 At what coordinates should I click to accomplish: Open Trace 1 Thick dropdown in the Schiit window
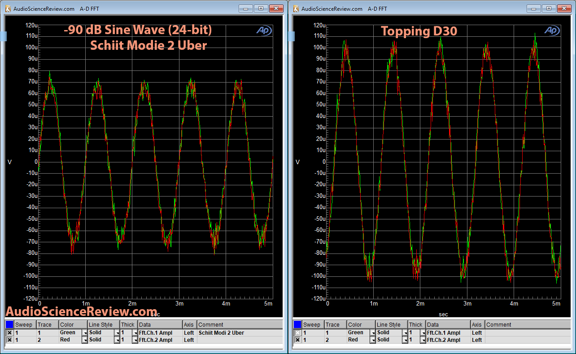point(135,333)
